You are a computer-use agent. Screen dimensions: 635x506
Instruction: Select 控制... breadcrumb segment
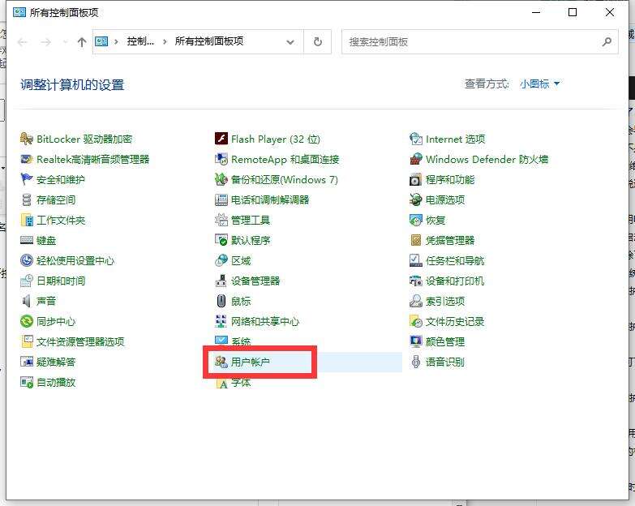[x=140, y=41]
